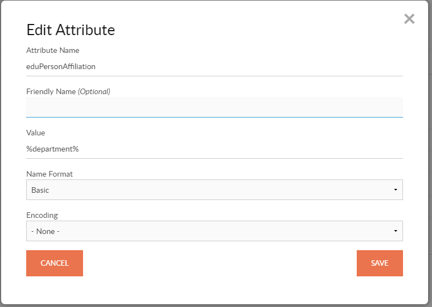Click the Edit Attribute dialog title
Viewport: 432px width, 307px height.
coord(71,30)
